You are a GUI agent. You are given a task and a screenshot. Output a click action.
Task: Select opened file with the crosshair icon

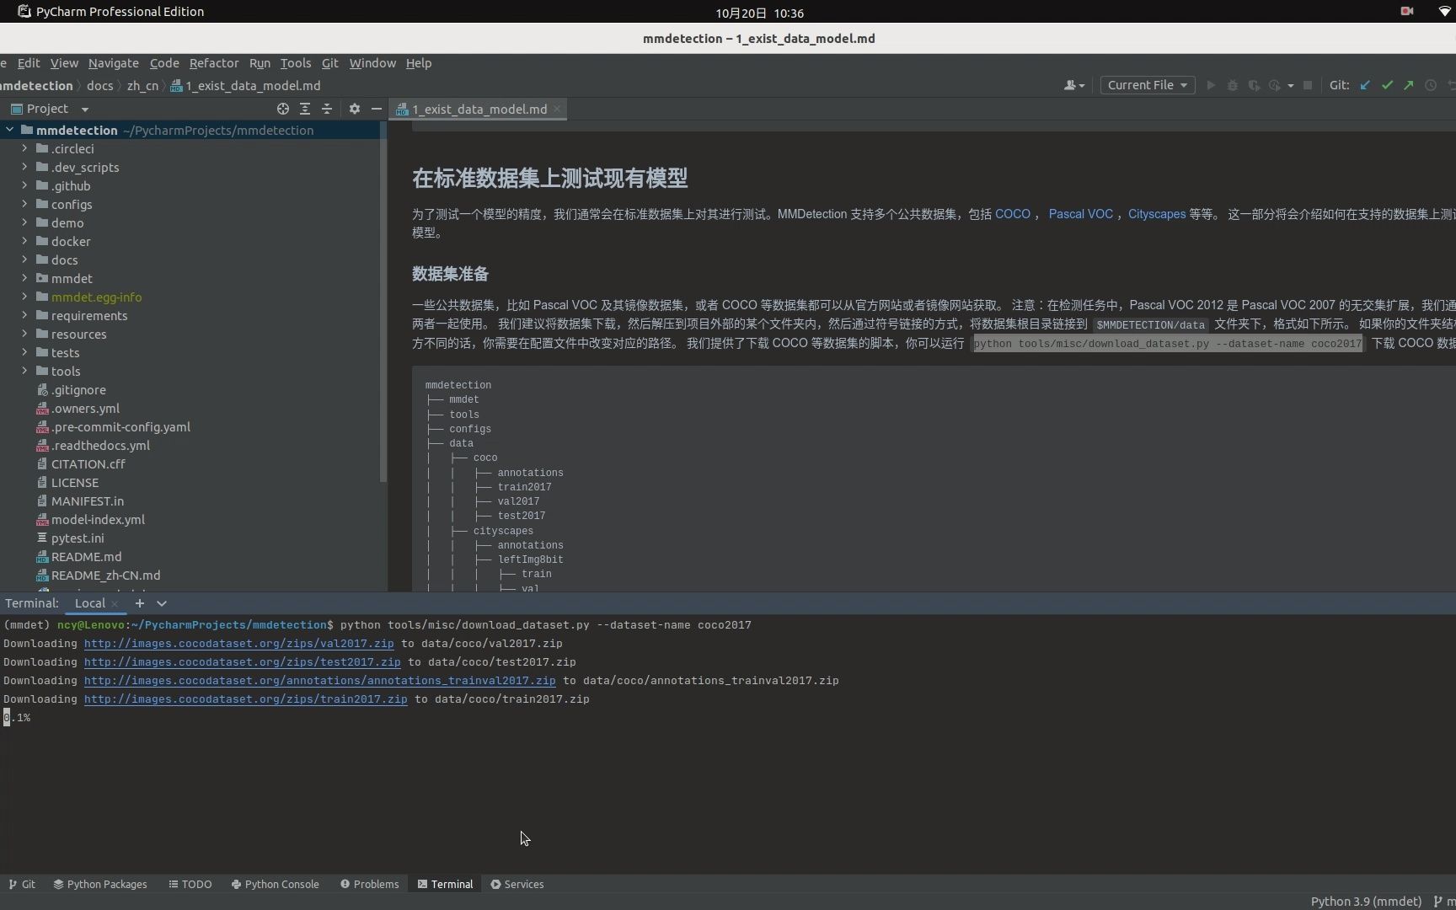click(x=283, y=109)
